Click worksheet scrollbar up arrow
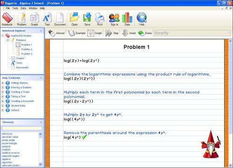Viewport: 233px width, 168px height. (230, 41)
